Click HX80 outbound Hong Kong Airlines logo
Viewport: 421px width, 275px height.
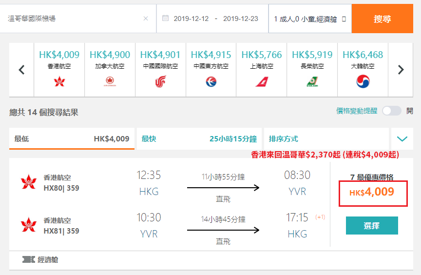(29, 182)
